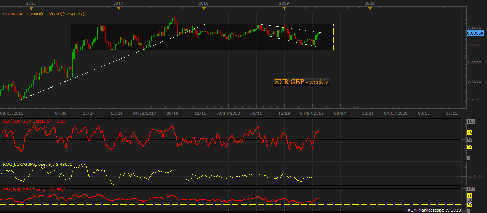Select the current price tag 0.88159
487x213 pixels.
(475, 33)
